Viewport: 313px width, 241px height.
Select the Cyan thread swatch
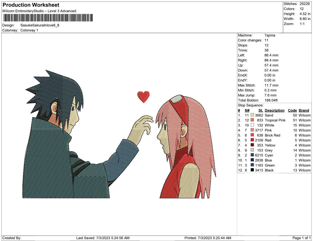pos(252,155)
